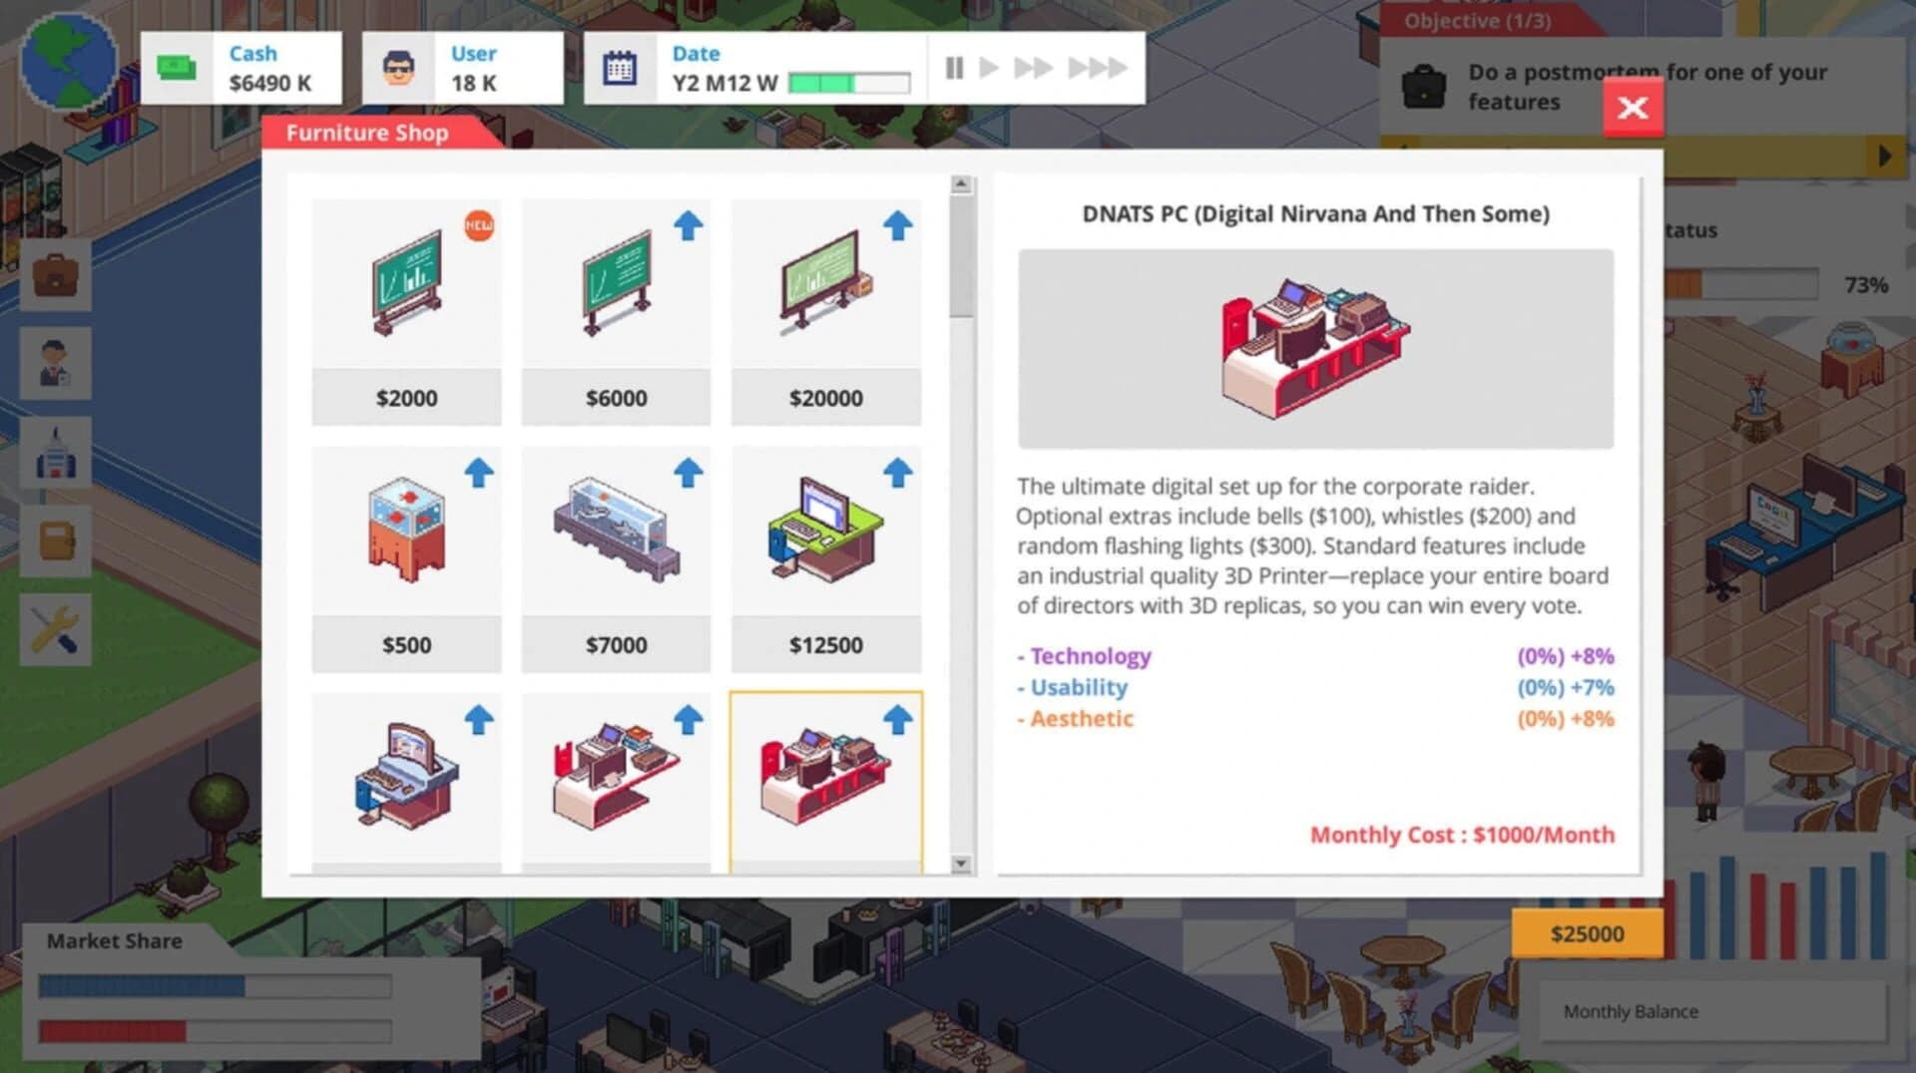Image resolution: width=1916 pixels, height=1073 pixels.
Task: Click the calendar icon next to the date
Action: [619, 68]
